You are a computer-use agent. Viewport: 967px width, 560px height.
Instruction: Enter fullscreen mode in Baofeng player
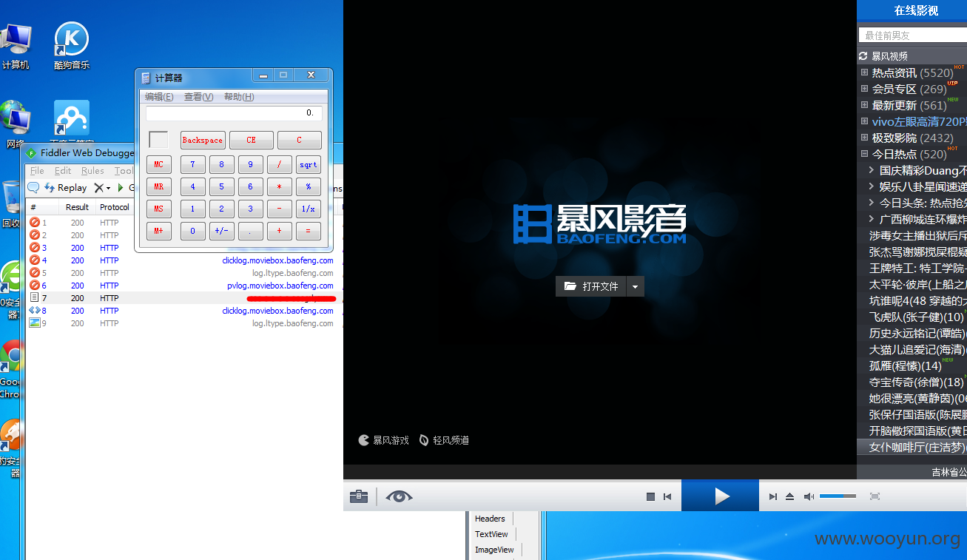click(x=875, y=496)
